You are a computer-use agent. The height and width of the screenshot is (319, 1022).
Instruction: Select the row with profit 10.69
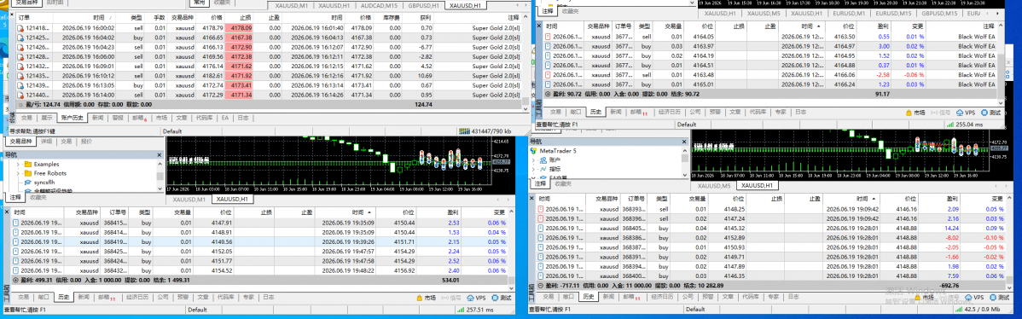click(268, 76)
